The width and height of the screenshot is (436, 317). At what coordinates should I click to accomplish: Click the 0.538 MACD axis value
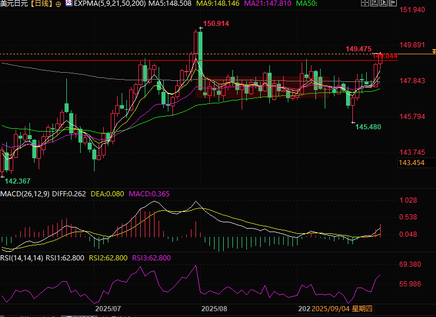coord(408,217)
